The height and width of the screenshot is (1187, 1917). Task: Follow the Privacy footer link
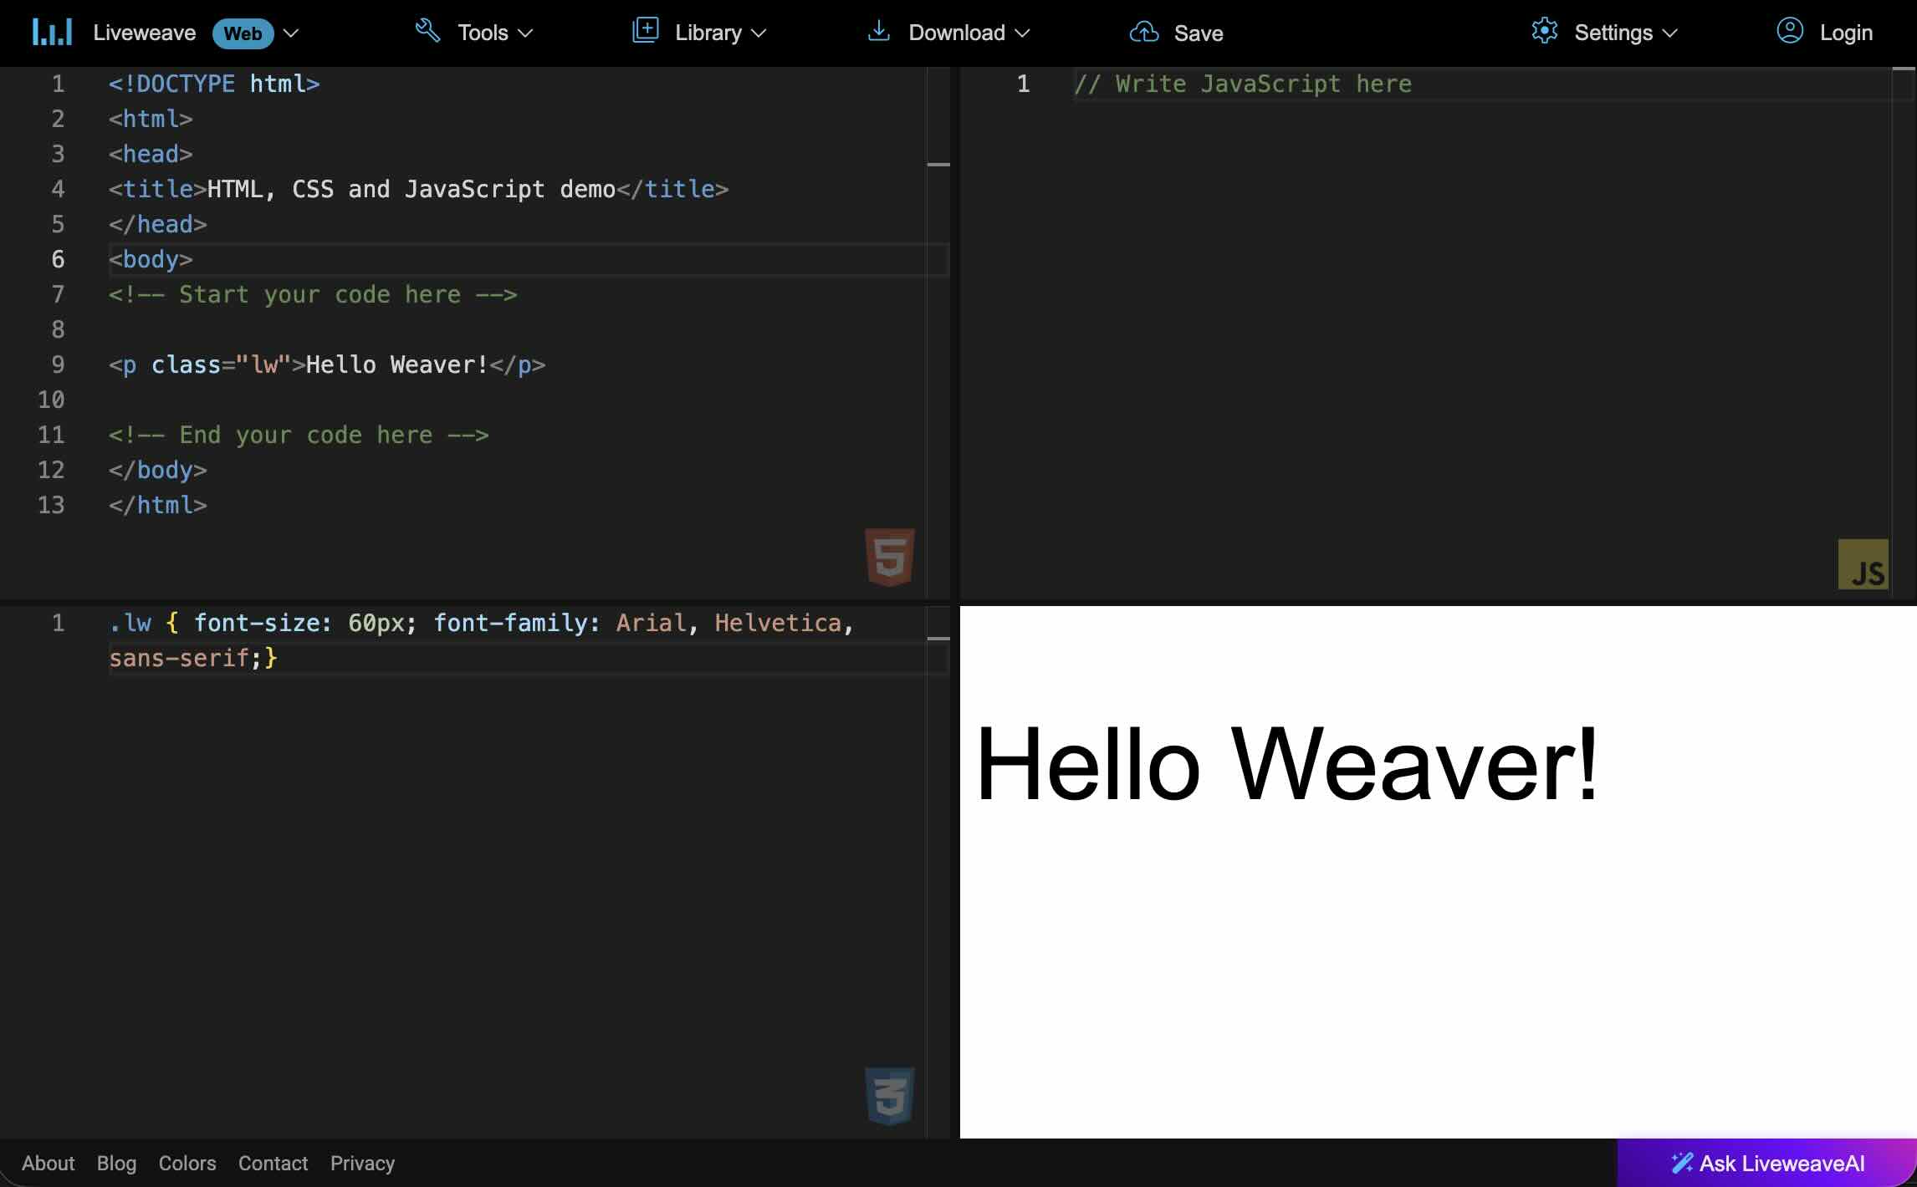tap(362, 1163)
